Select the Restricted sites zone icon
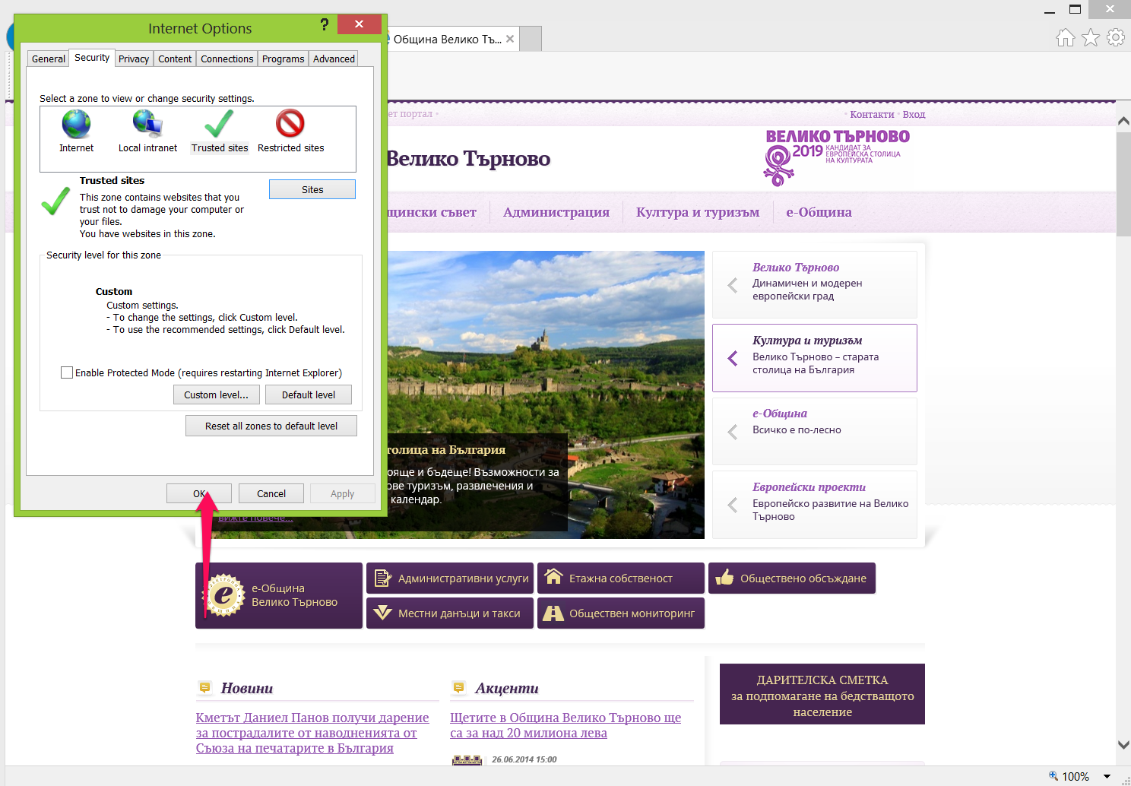This screenshot has width=1131, height=786. point(290,124)
